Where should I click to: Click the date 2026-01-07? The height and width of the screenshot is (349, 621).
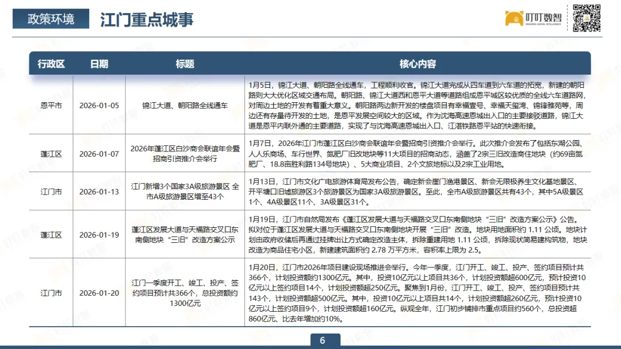tap(99, 154)
